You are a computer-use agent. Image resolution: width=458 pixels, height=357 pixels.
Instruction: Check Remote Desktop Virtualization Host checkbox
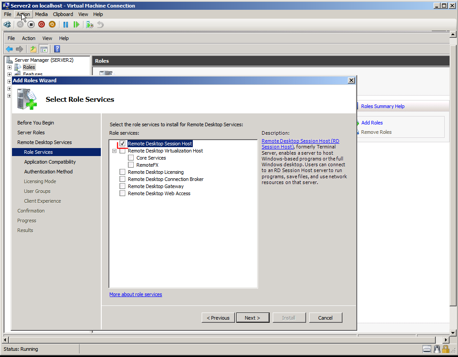coord(123,151)
